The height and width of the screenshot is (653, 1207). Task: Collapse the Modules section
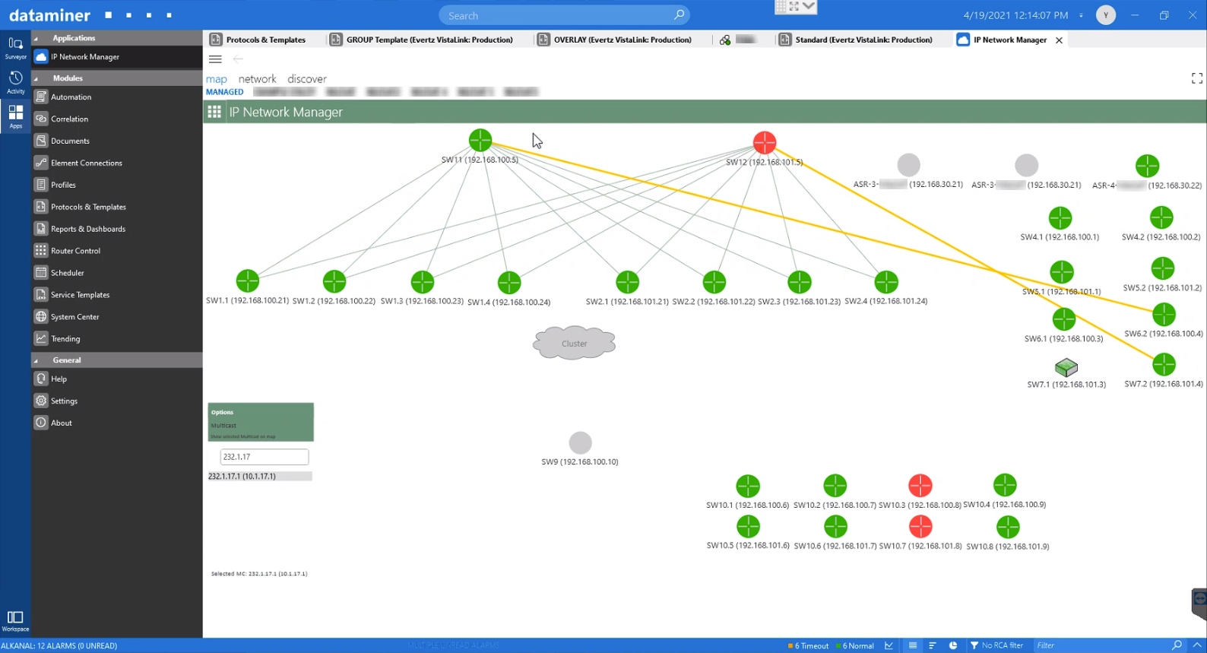(36, 78)
